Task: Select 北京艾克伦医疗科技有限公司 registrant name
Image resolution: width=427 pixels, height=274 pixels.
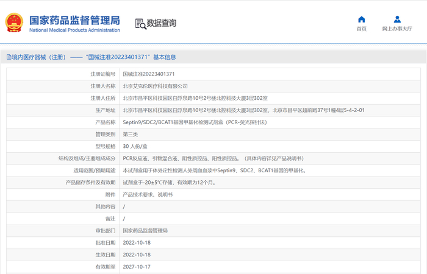Action: [155, 86]
